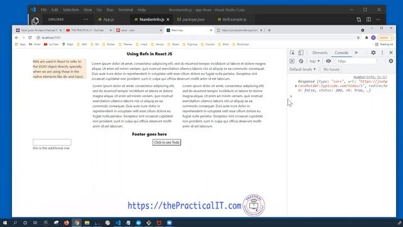Reload the page with the refresh icon

(30, 38)
